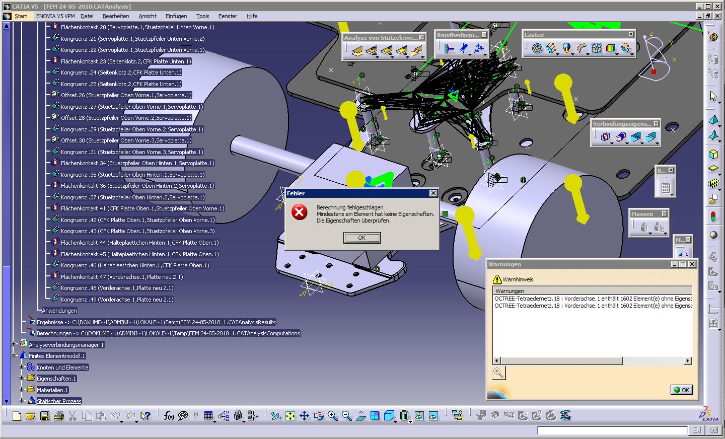Close the Randbedingungen floating toolbar
725x439 pixels.
[484, 35]
